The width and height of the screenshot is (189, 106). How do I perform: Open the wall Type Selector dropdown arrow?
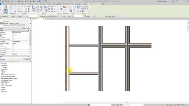pos(30,24)
